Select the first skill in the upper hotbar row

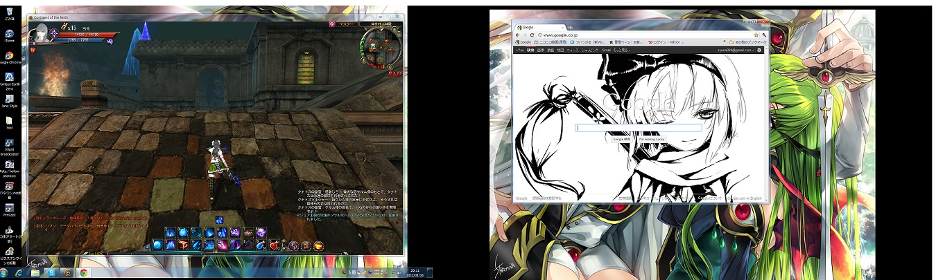click(x=171, y=232)
